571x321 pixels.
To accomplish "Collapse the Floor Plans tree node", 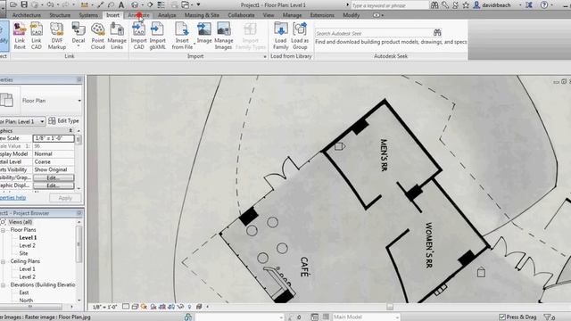I will coord(3,230).
